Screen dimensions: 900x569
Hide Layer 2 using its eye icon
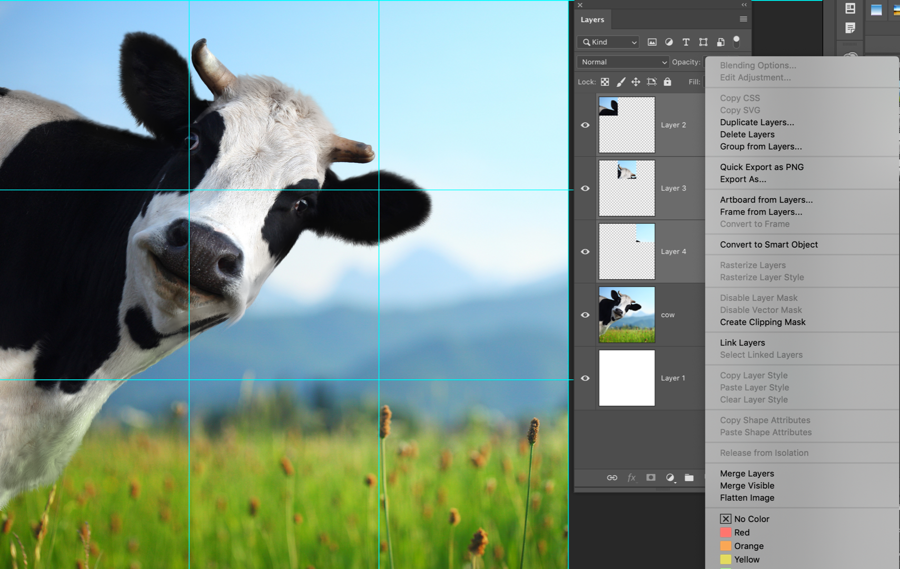pyautogui.click(x=585, y=125)
